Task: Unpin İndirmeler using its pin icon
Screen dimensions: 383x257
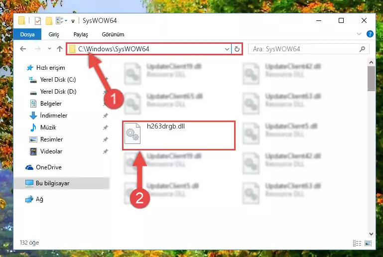Action: pyautogui.click(x=105, y=116)
